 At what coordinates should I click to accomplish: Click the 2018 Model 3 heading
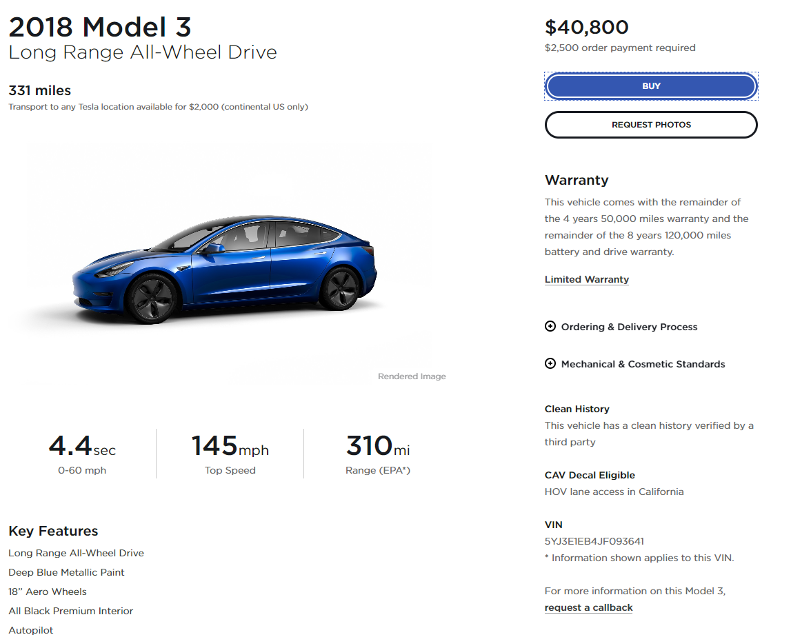[x=100, y=27]
